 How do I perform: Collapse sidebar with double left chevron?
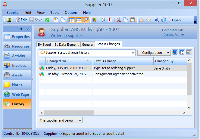[20, 29]
